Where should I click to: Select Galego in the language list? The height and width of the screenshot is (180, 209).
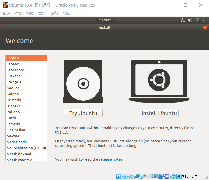(x=26, y=94)
